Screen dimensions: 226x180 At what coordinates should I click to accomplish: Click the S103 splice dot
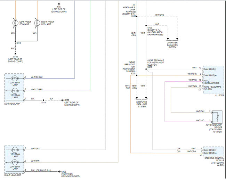click(137, 16)
